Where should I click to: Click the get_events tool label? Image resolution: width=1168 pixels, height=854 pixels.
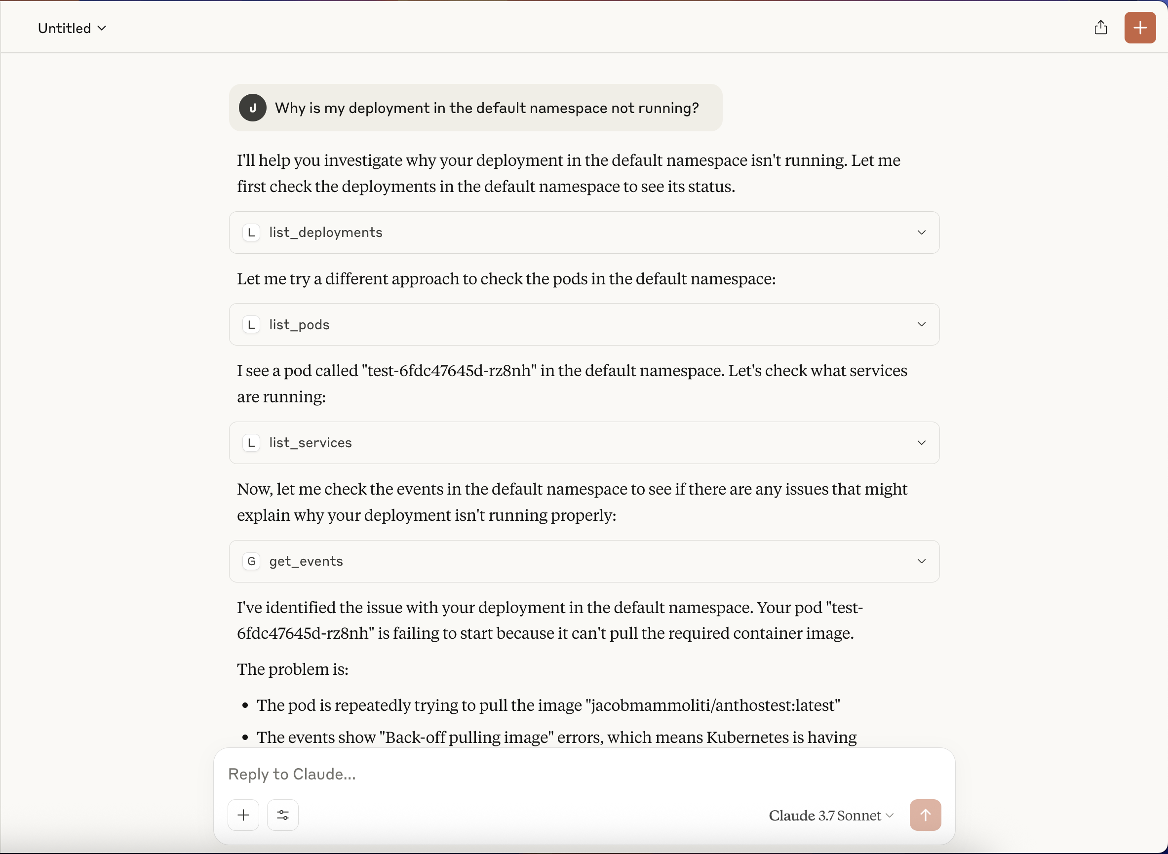pos(306,561)
